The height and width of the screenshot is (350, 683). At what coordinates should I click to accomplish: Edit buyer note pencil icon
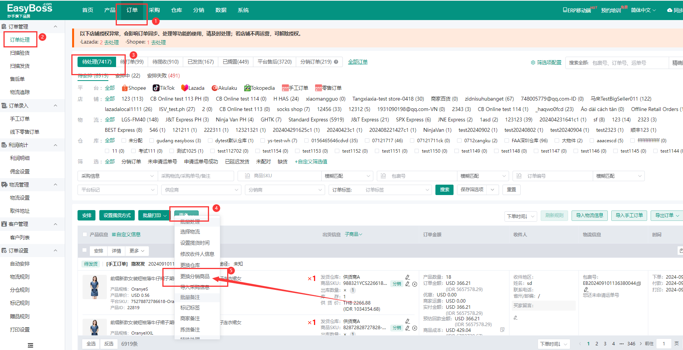(516, 318)
